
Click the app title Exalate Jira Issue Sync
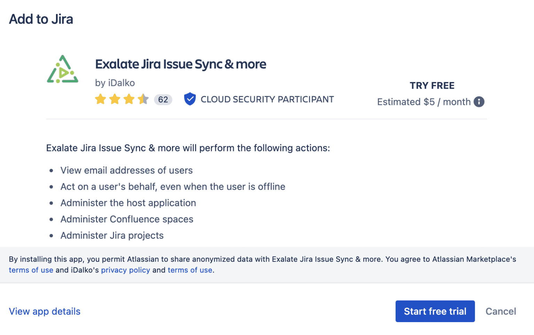[181, 64]
